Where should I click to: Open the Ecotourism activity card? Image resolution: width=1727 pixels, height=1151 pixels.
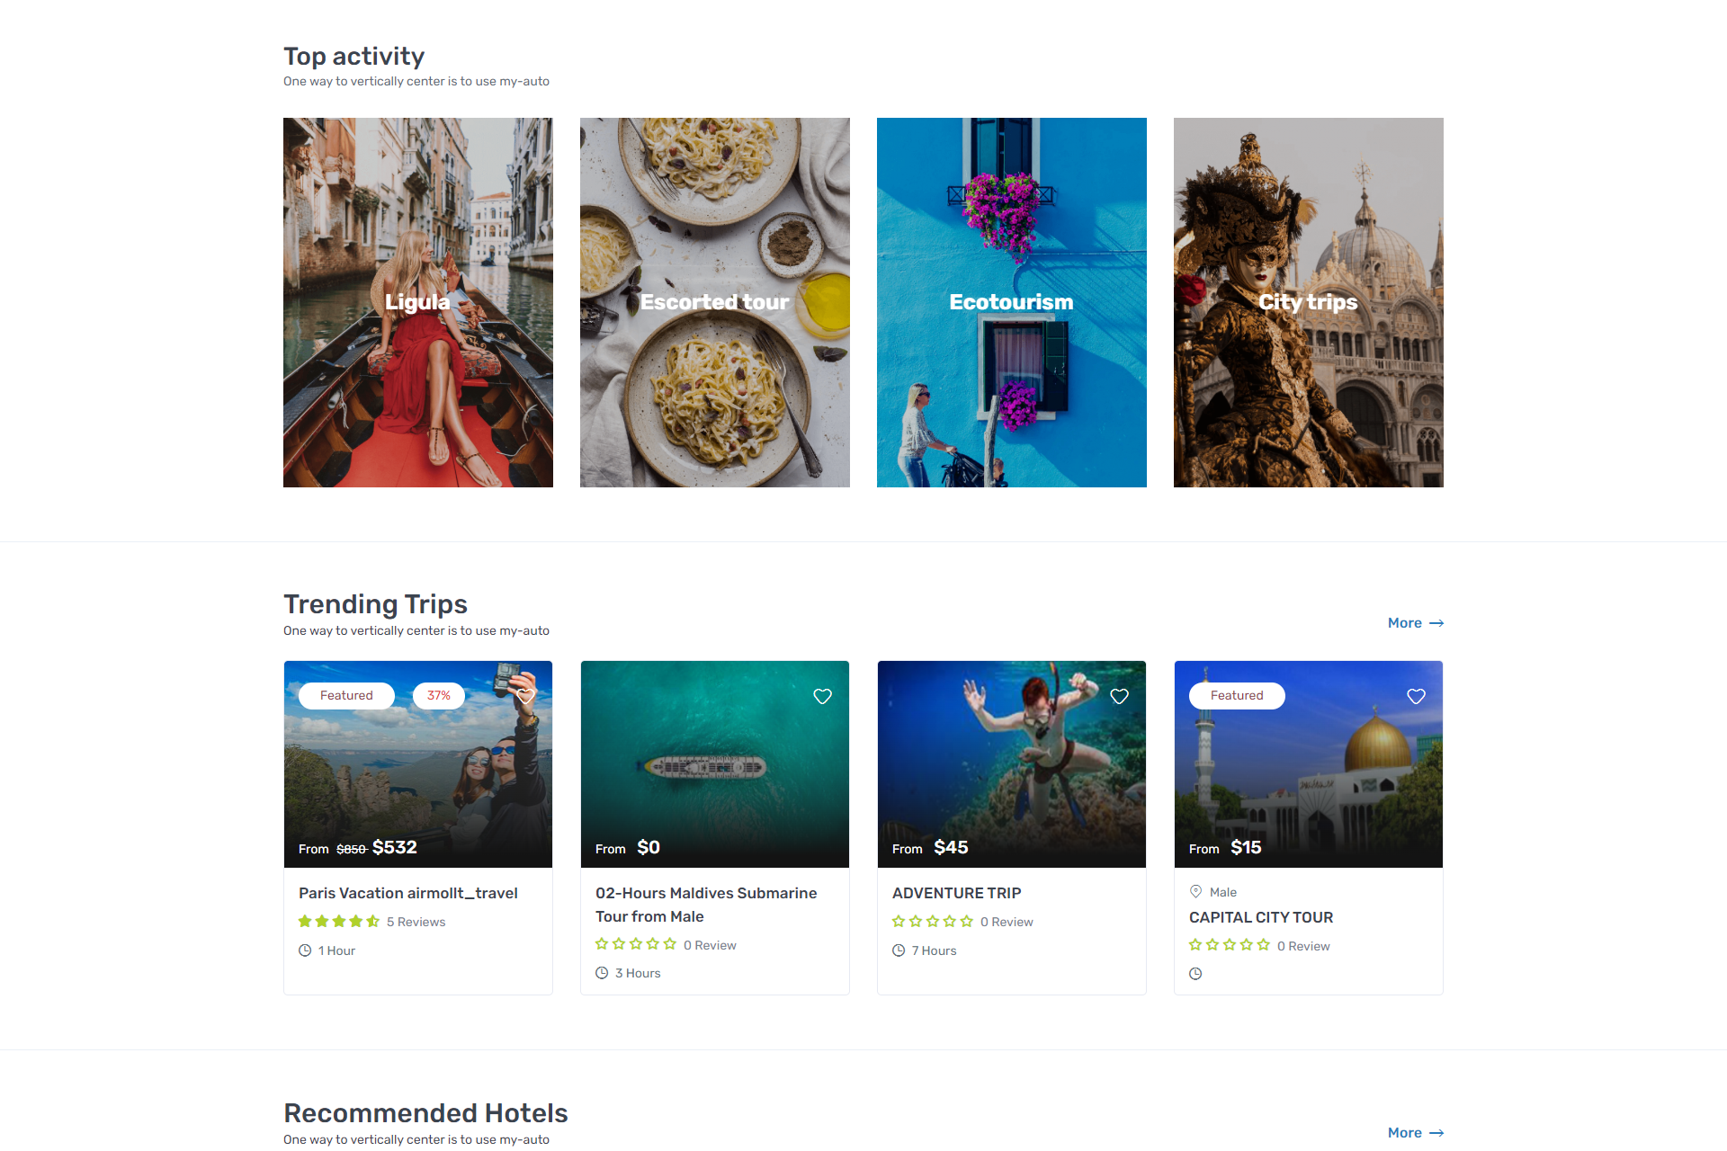pyautogui.click(x=1012, y=302)
